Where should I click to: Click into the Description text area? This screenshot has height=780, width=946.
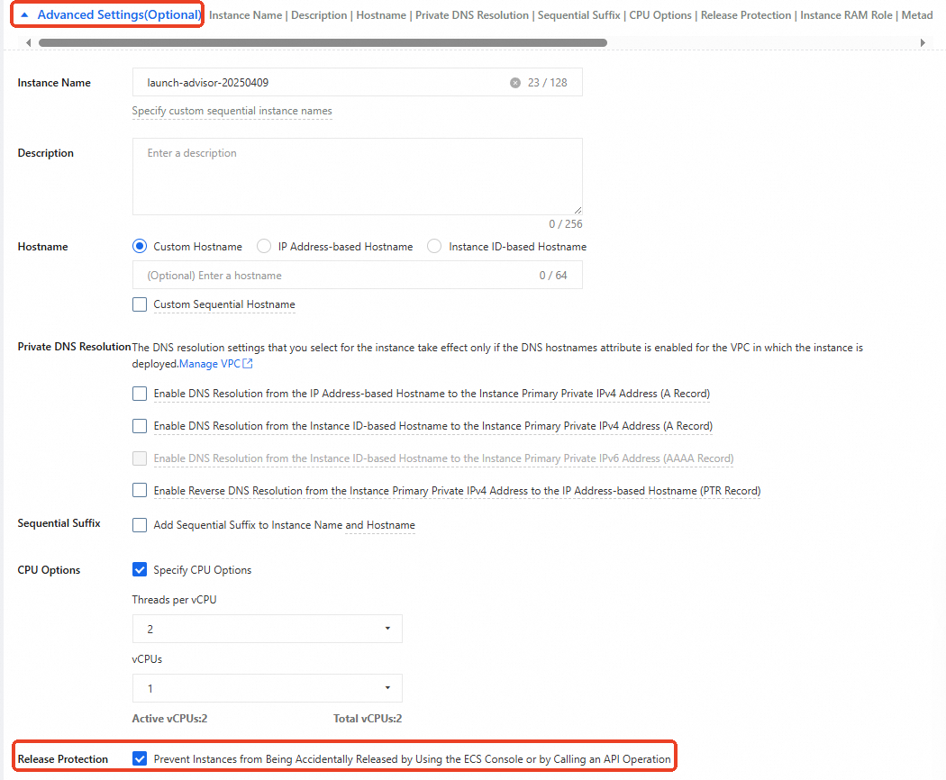click(358, 177)
